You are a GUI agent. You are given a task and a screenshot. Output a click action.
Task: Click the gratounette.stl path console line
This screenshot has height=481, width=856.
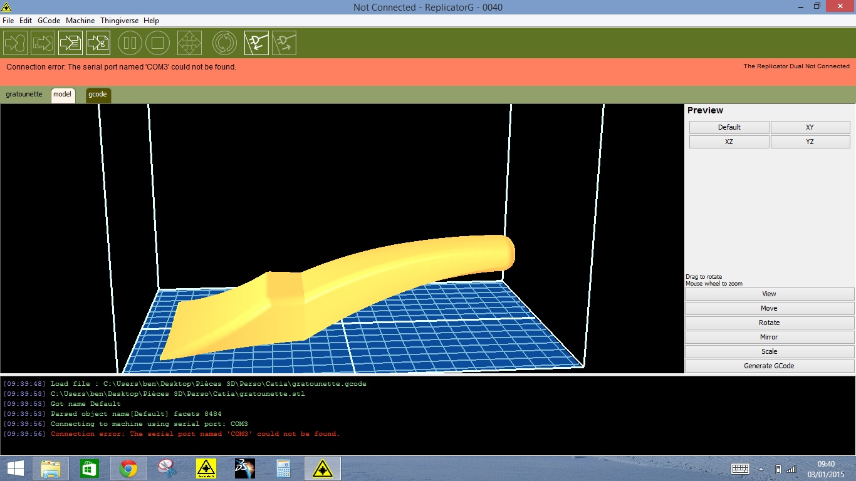154,394
